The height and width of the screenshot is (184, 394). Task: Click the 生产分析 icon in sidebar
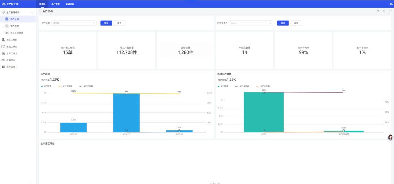(x=7, y=19)
